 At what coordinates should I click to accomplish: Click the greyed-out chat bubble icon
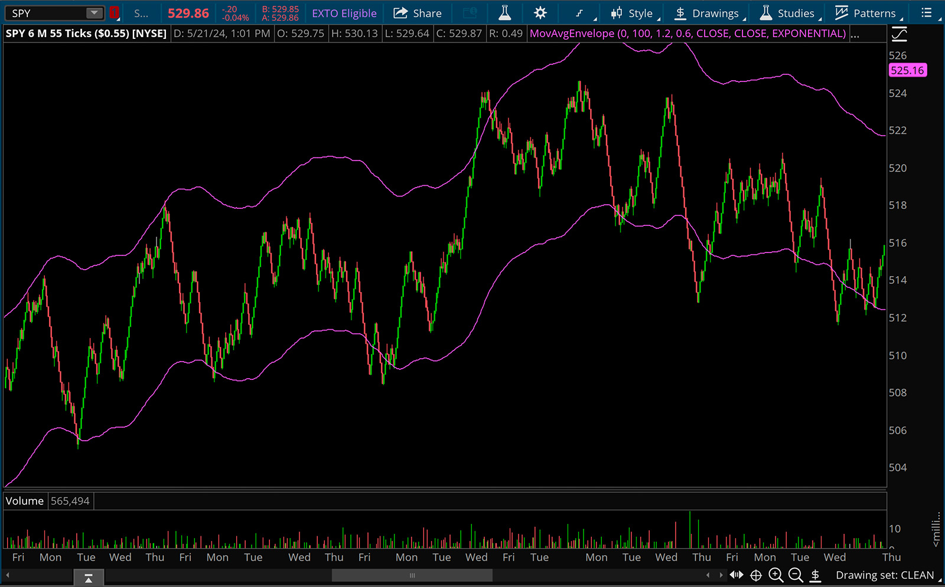pos(470,13)
